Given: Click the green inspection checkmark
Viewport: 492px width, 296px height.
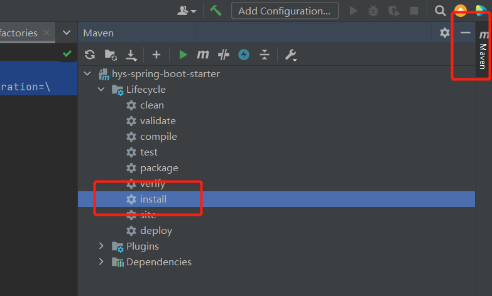Looking at the screenshot, I should pos(67,53).
